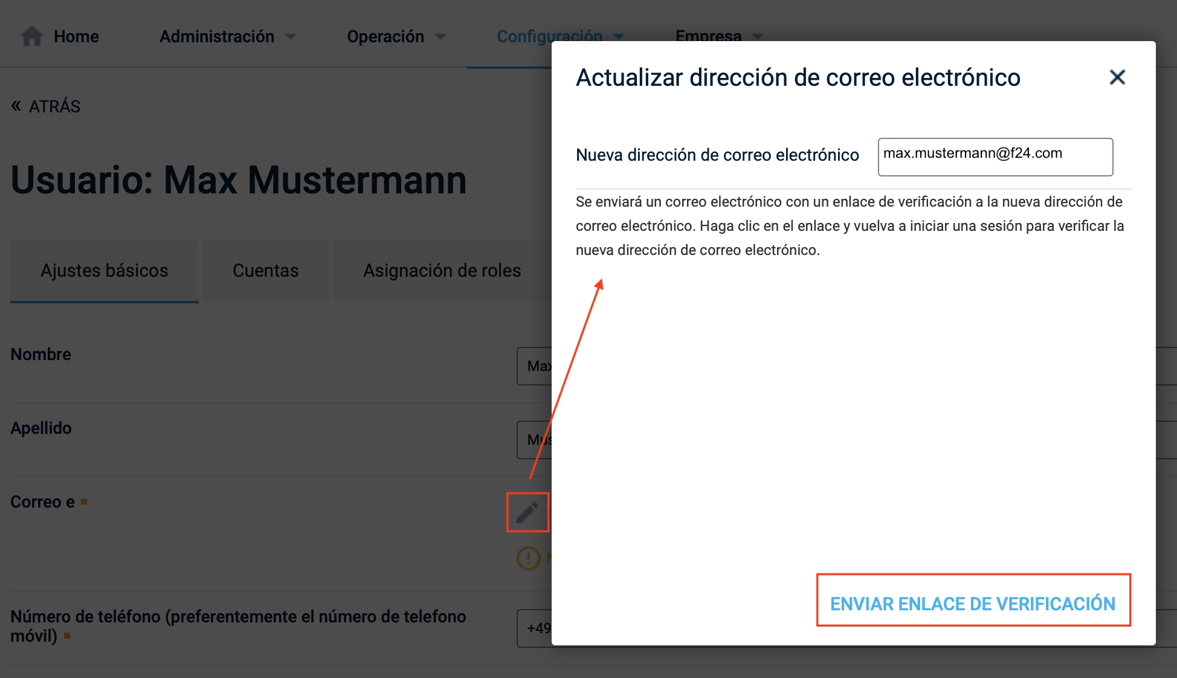The height and width of the screenshot is (678, 1177).
Task: Click the Home house icon
Action: (32, 36)
